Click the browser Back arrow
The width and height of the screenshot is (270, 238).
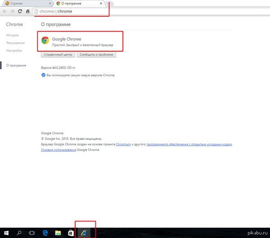tap(5, 11)
